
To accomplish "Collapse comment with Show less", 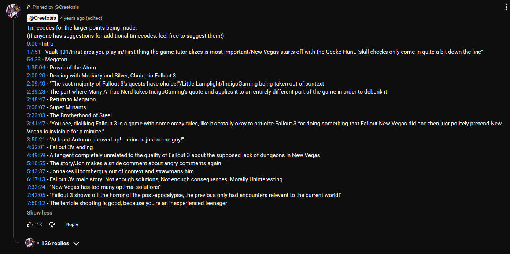I will point(40,213).
